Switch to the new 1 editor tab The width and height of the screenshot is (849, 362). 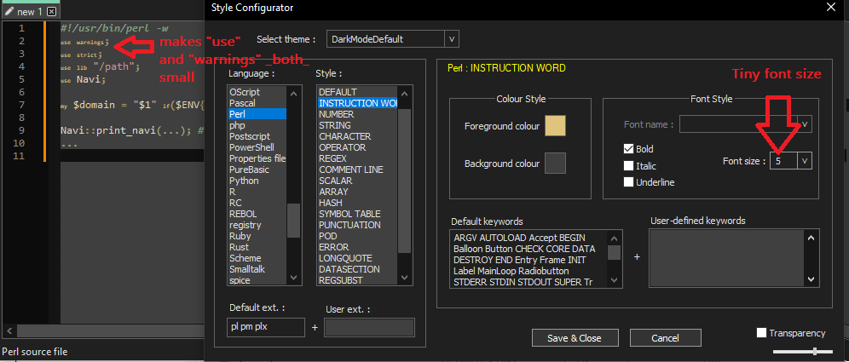click(30, 11)
